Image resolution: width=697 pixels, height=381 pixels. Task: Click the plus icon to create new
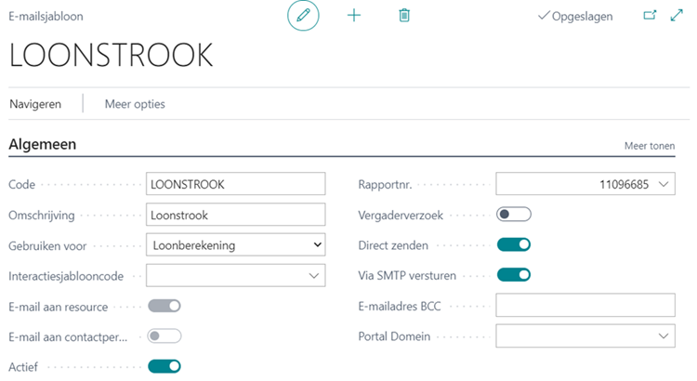click(354, 16)
